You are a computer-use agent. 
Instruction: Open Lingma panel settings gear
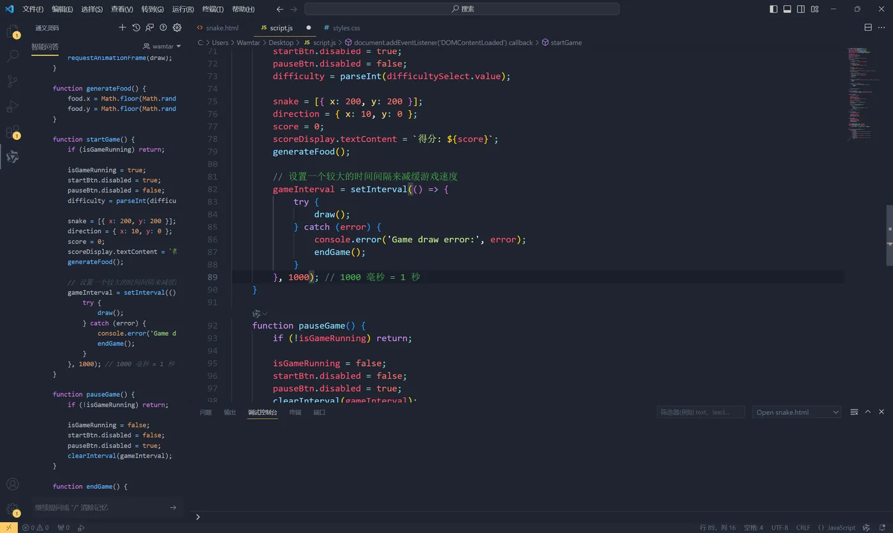[x=177, y=27]
